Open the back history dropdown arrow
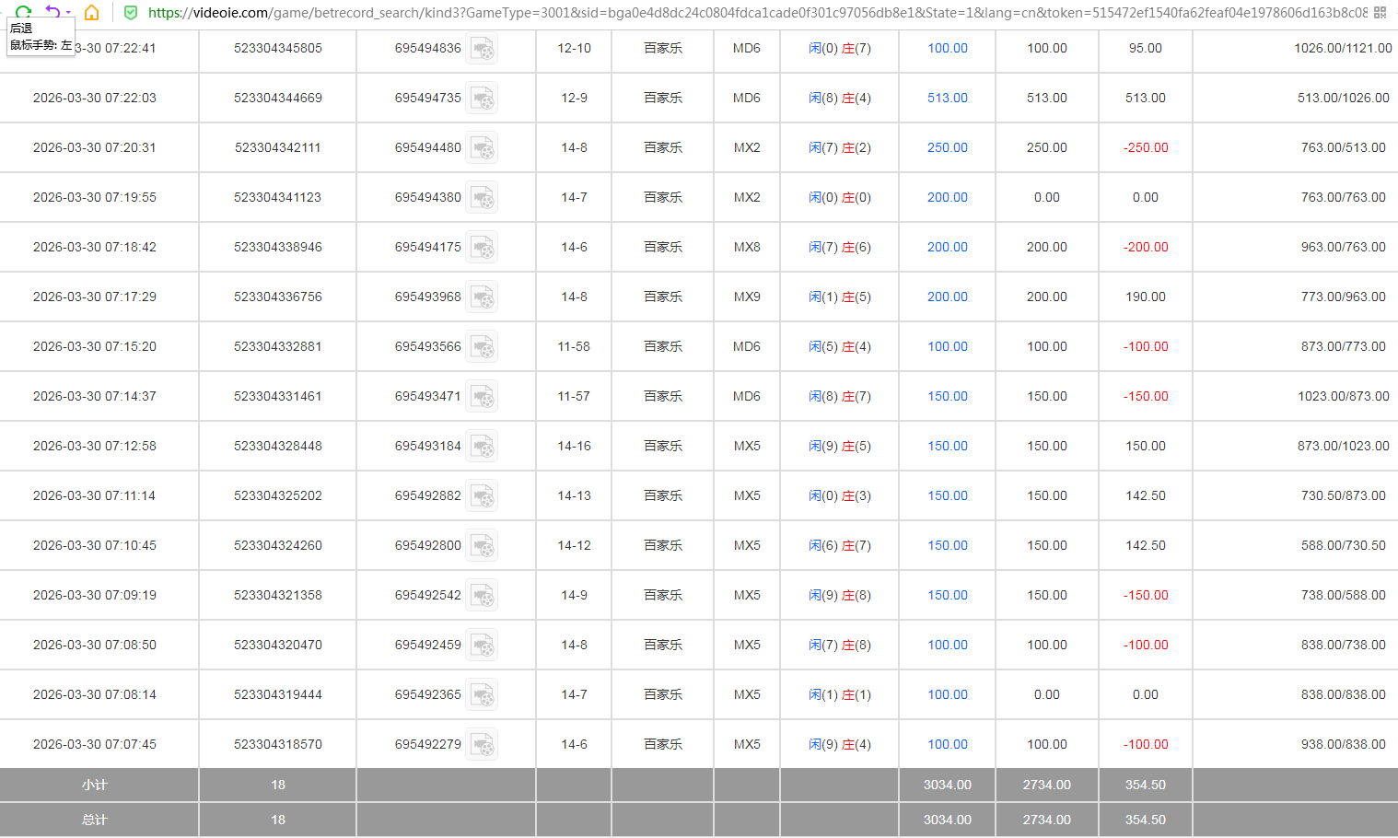The width and height of the screenshot is (1398, 838). tap(68, 13)
